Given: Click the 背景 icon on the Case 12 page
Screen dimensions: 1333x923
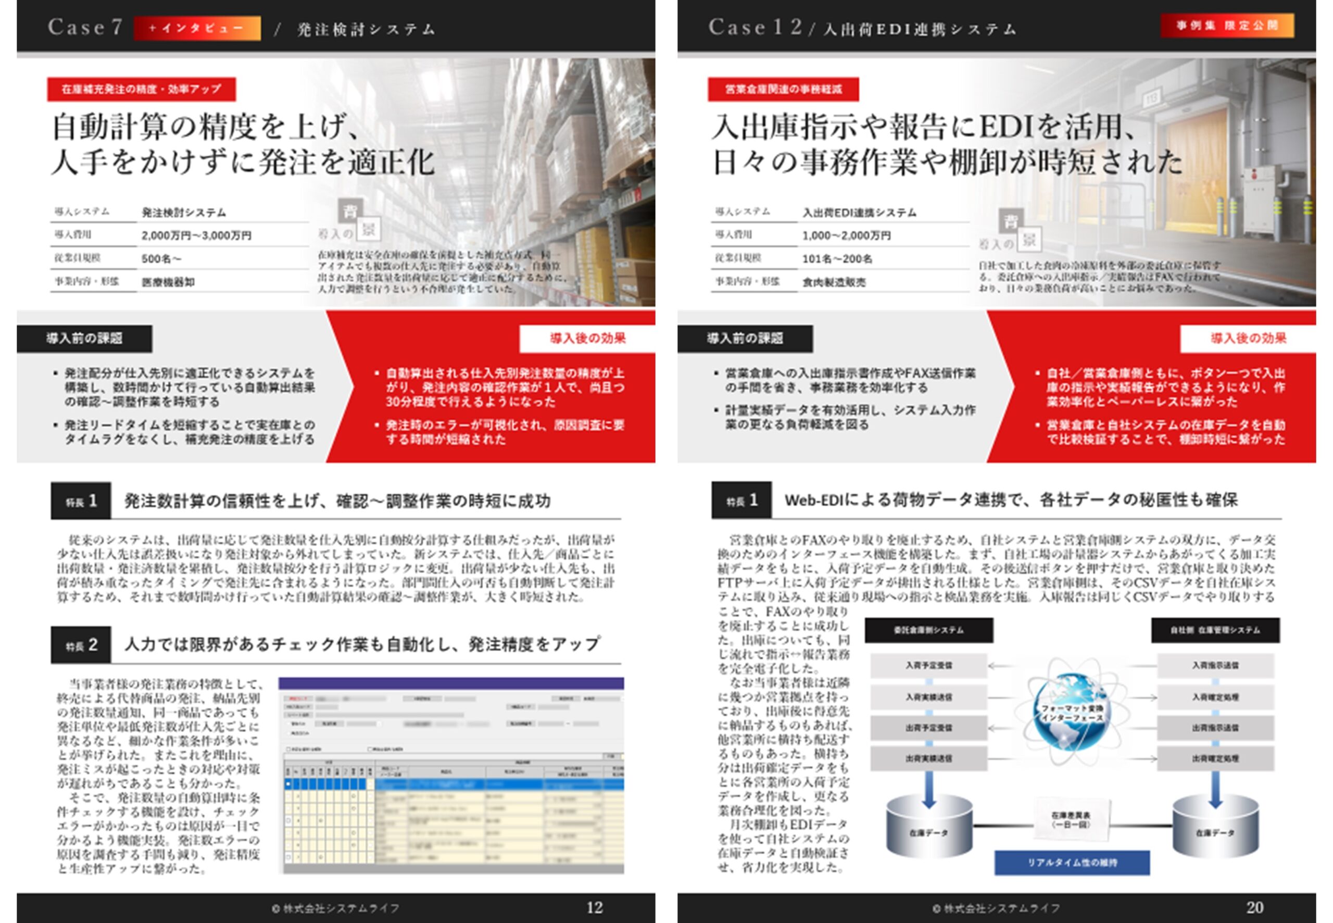Looking at the screenshot, I should (x=1020, y=230).
